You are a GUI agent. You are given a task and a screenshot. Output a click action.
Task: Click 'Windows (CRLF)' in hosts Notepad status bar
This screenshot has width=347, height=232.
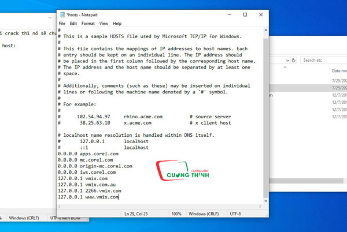click(204, 214)
